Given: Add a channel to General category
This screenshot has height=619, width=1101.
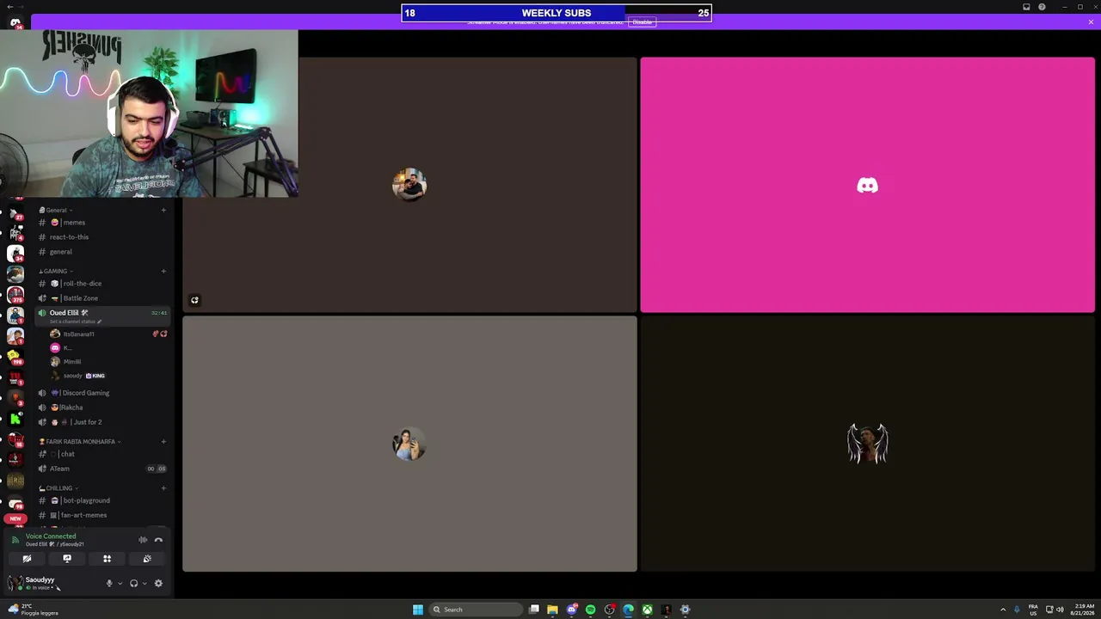Looking at the screenshot, I should click(x=163, y=210).
